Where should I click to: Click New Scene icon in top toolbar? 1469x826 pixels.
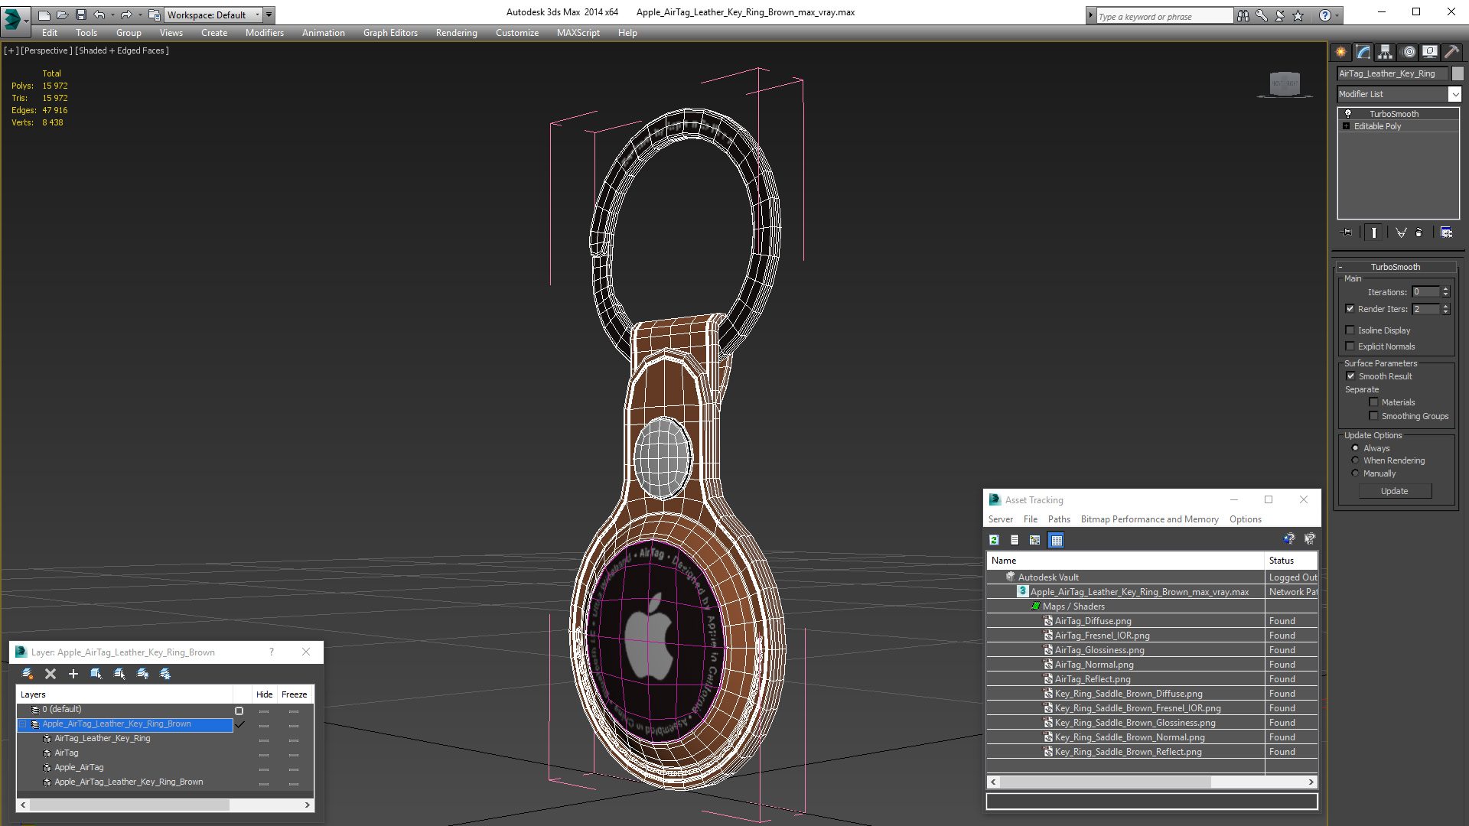pyautogui.click(x=44, y=15)
